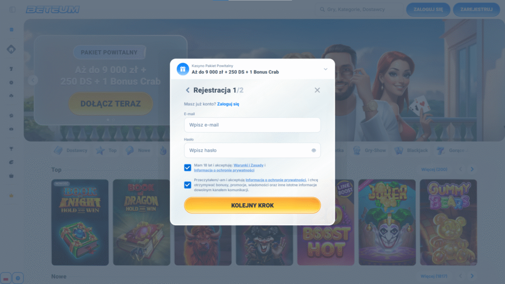Click the home icon in left sidebar
Image resolution: width=505 pixels, height=284 pixels.
point(11,49)
